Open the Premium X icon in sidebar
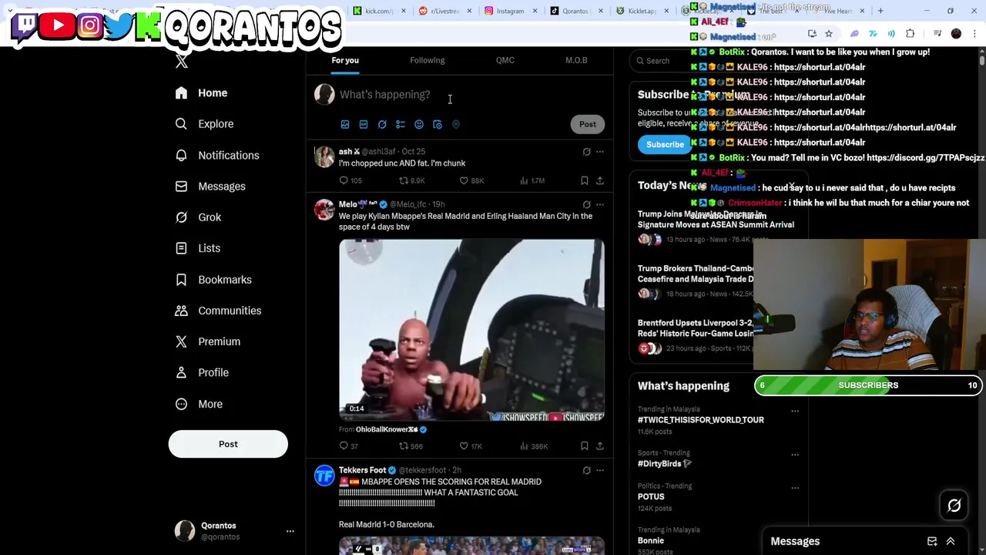986x555 pixels. pyautogui.click(x=181, y=341)
